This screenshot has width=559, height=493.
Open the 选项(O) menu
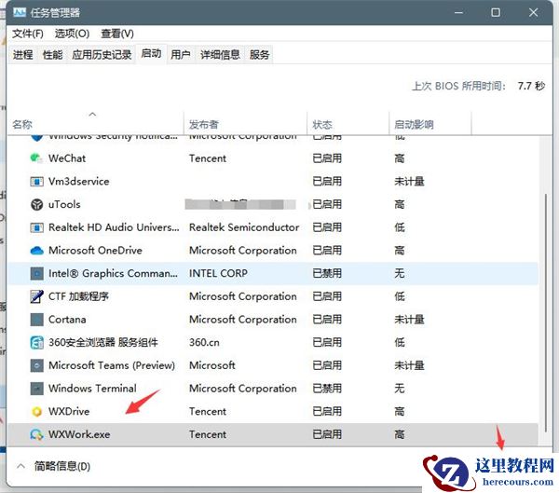[72, 34]
